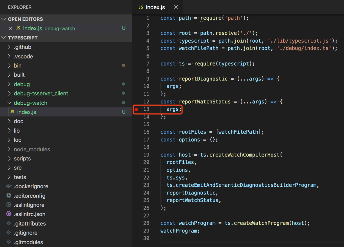Collapse the TYPESCRIPT folder tree
The height and width of the screenshot is (247, 344).
click(4, 37)
